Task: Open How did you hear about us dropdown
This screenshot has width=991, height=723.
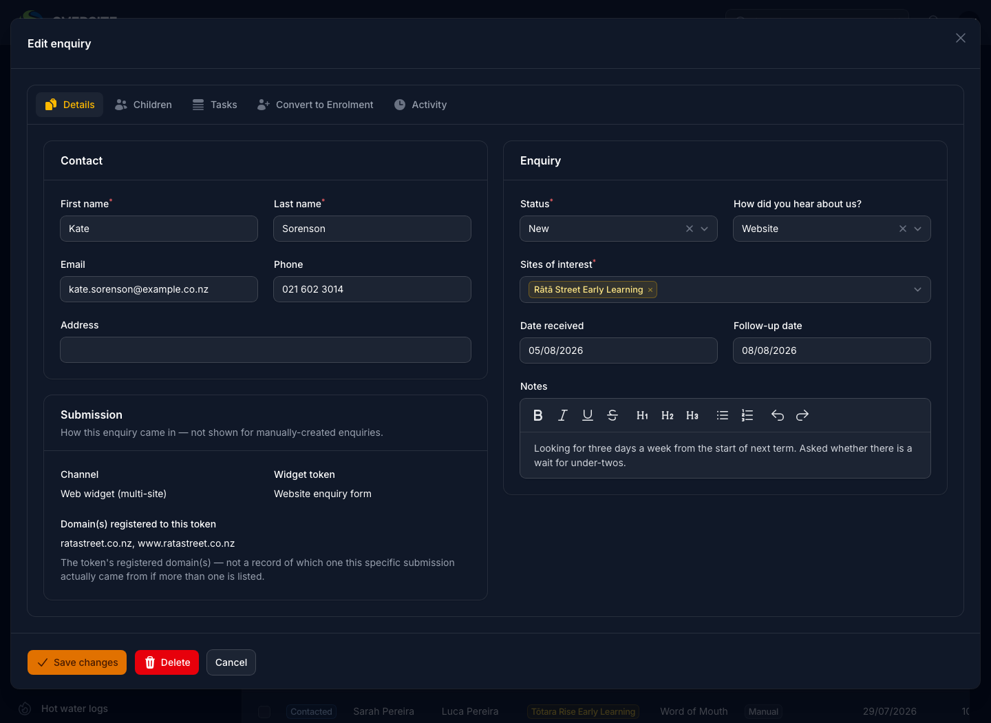Action: tap(918, 229)
